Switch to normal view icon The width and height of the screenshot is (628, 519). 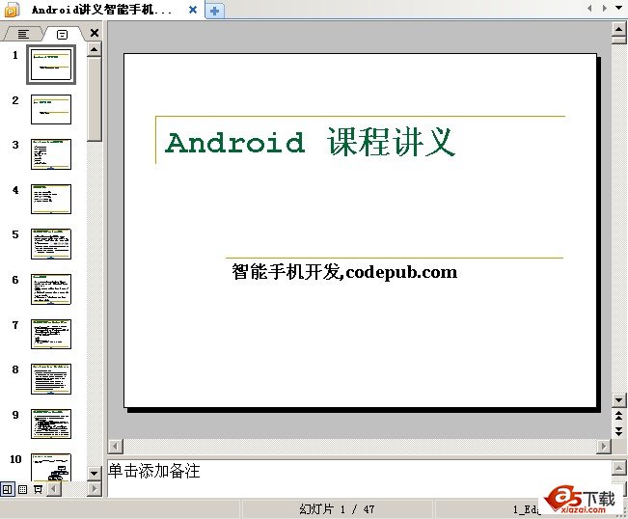point(7,489)
